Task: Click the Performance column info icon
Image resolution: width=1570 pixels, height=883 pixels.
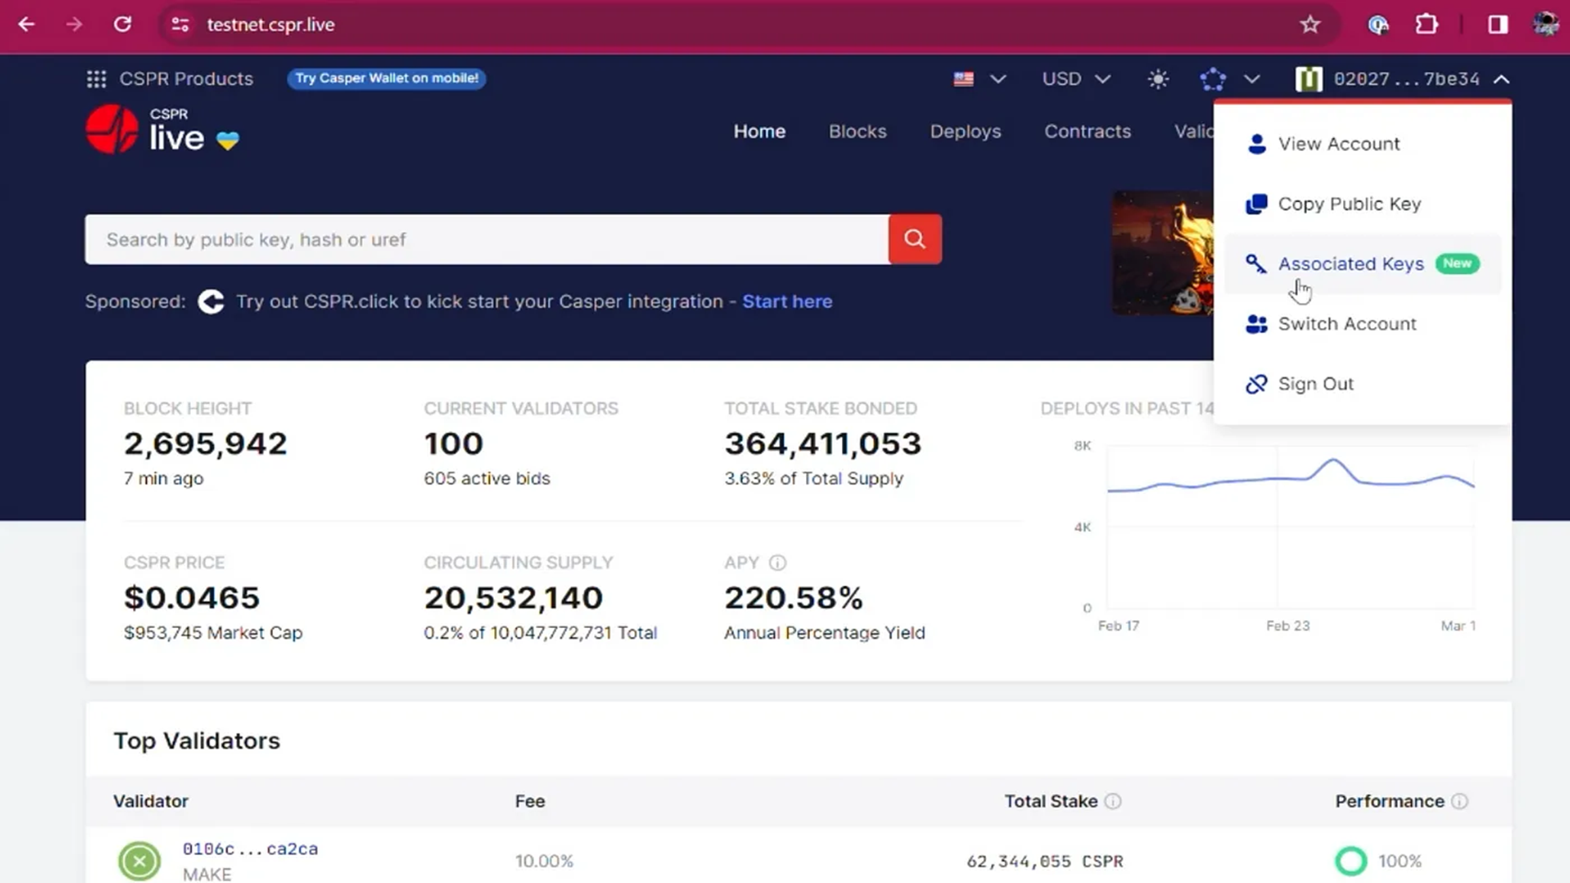Action: click(1459, 801)
